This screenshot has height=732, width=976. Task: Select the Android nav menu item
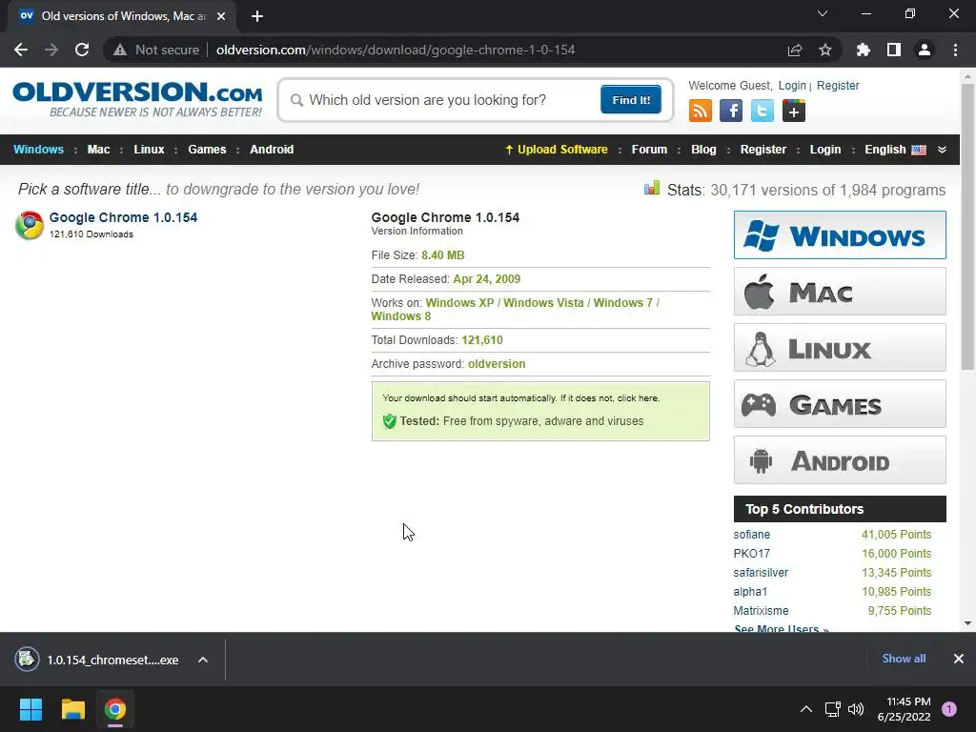pos(272,150)
